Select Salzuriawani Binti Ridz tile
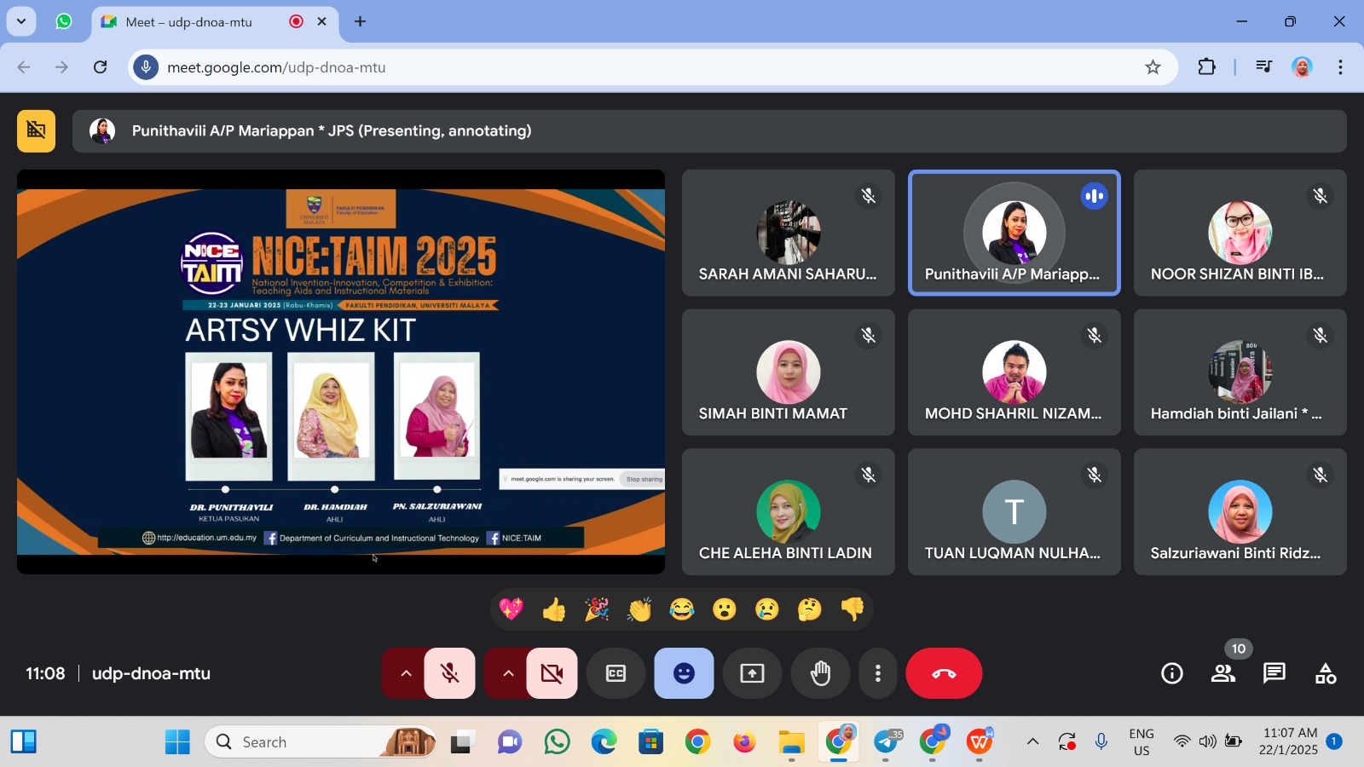The height and width of the screenshot is (767, 1364). 1240,512
